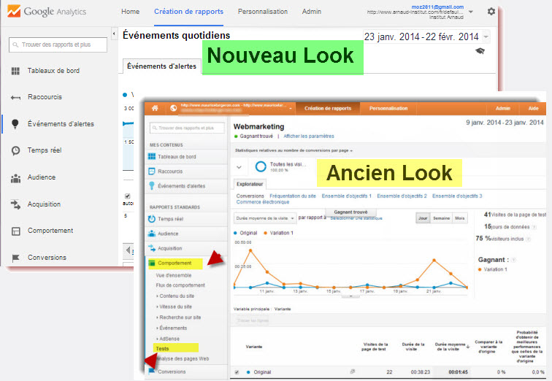
Task: Click the Google Analytics logo
Action: click(47, 11)
